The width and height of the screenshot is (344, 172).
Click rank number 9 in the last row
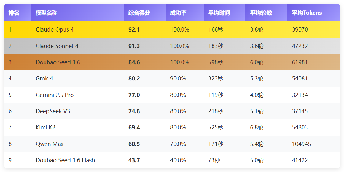coord(10,160)
